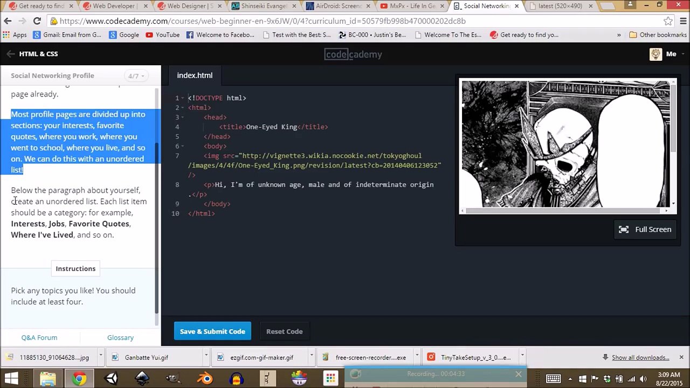Close the Get ready to find tab
Image resolution: width=690 pixels, height=388 pixels.
click(x=71, y=6)
